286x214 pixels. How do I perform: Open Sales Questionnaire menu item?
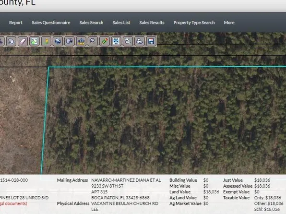pos(51,23)
